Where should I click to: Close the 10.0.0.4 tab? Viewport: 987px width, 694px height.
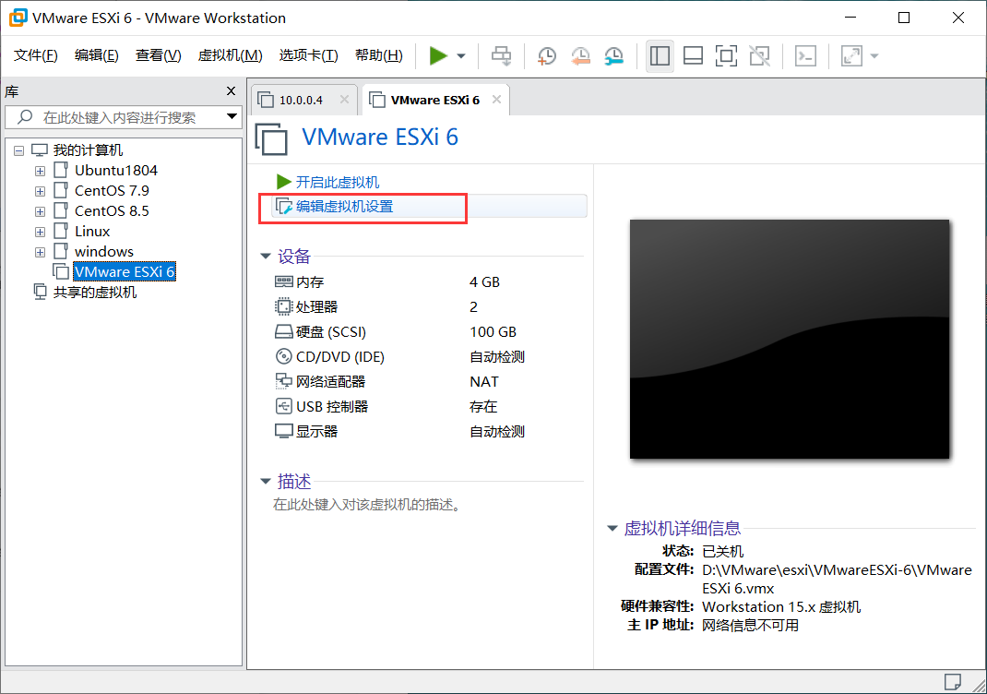pyautogui.click(x=344, y=100)
